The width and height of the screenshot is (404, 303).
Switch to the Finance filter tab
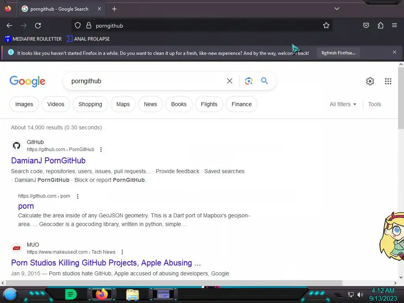tap(241, 104)
